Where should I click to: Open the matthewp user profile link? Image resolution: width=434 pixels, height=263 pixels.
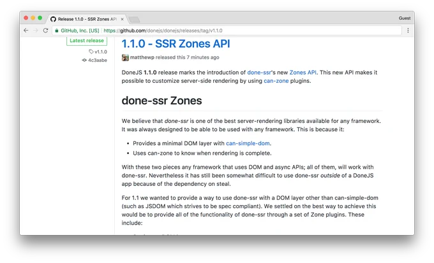(x=142, y=57)
